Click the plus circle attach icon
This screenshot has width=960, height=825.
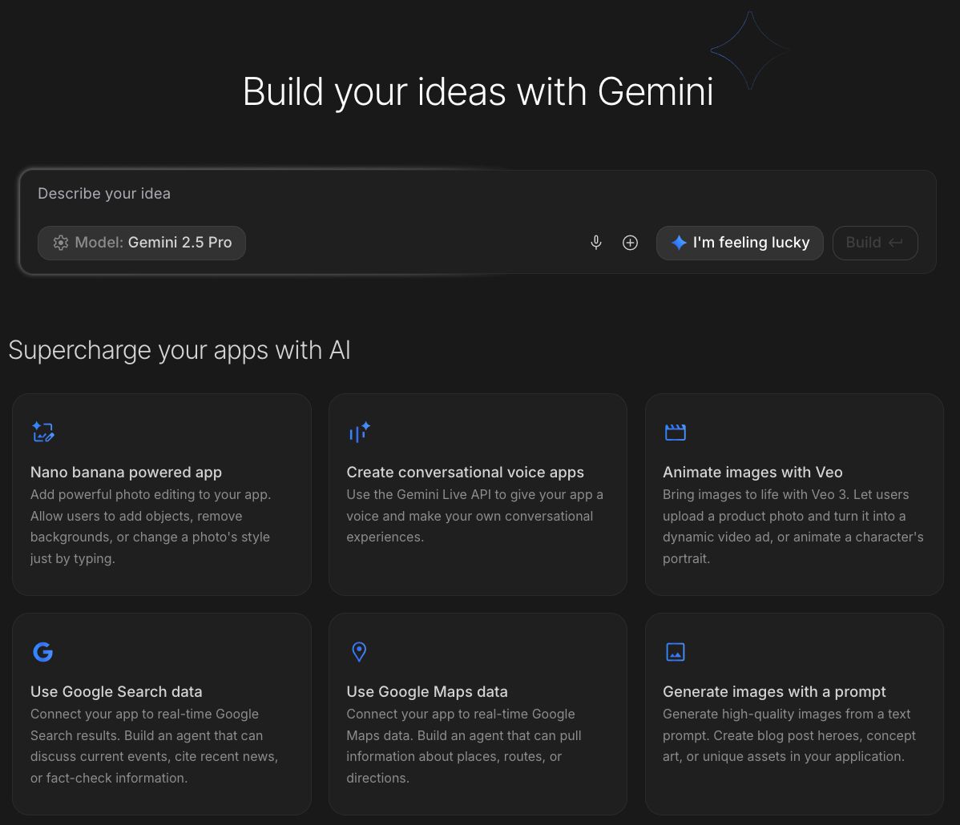[630, 243]
